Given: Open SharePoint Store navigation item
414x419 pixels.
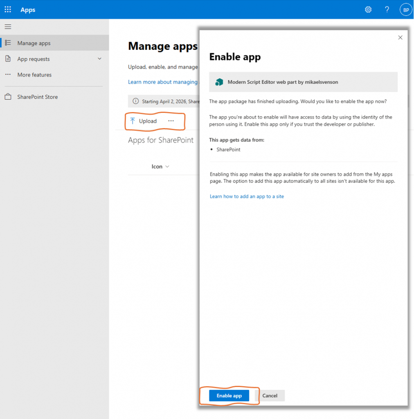Looking at the screenshot, I should click(37, 97).
